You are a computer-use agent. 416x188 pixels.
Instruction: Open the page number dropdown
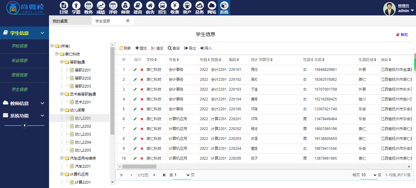[x=182, y=175]
